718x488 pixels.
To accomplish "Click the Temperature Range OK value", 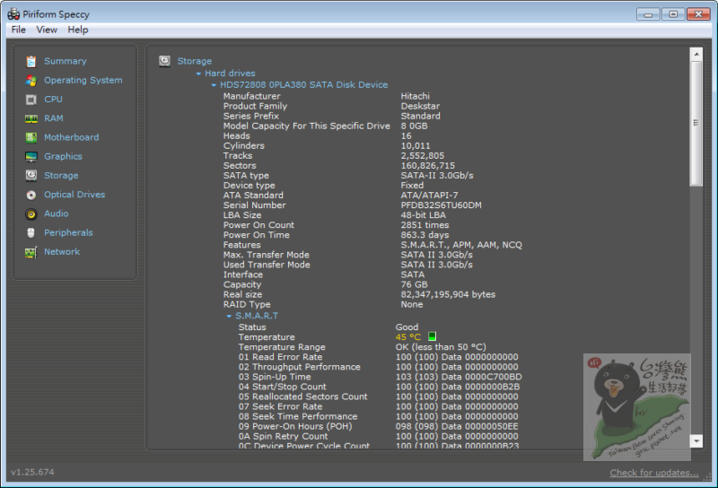I will pyautogui.click(x=441, y=347).
